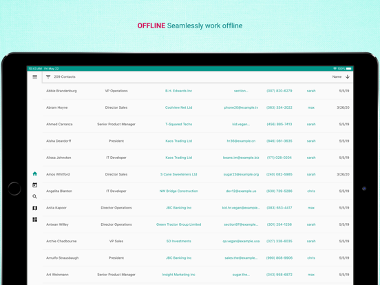Click VP Sales title cell
This screenshot has width=380, height=285.
116,242
